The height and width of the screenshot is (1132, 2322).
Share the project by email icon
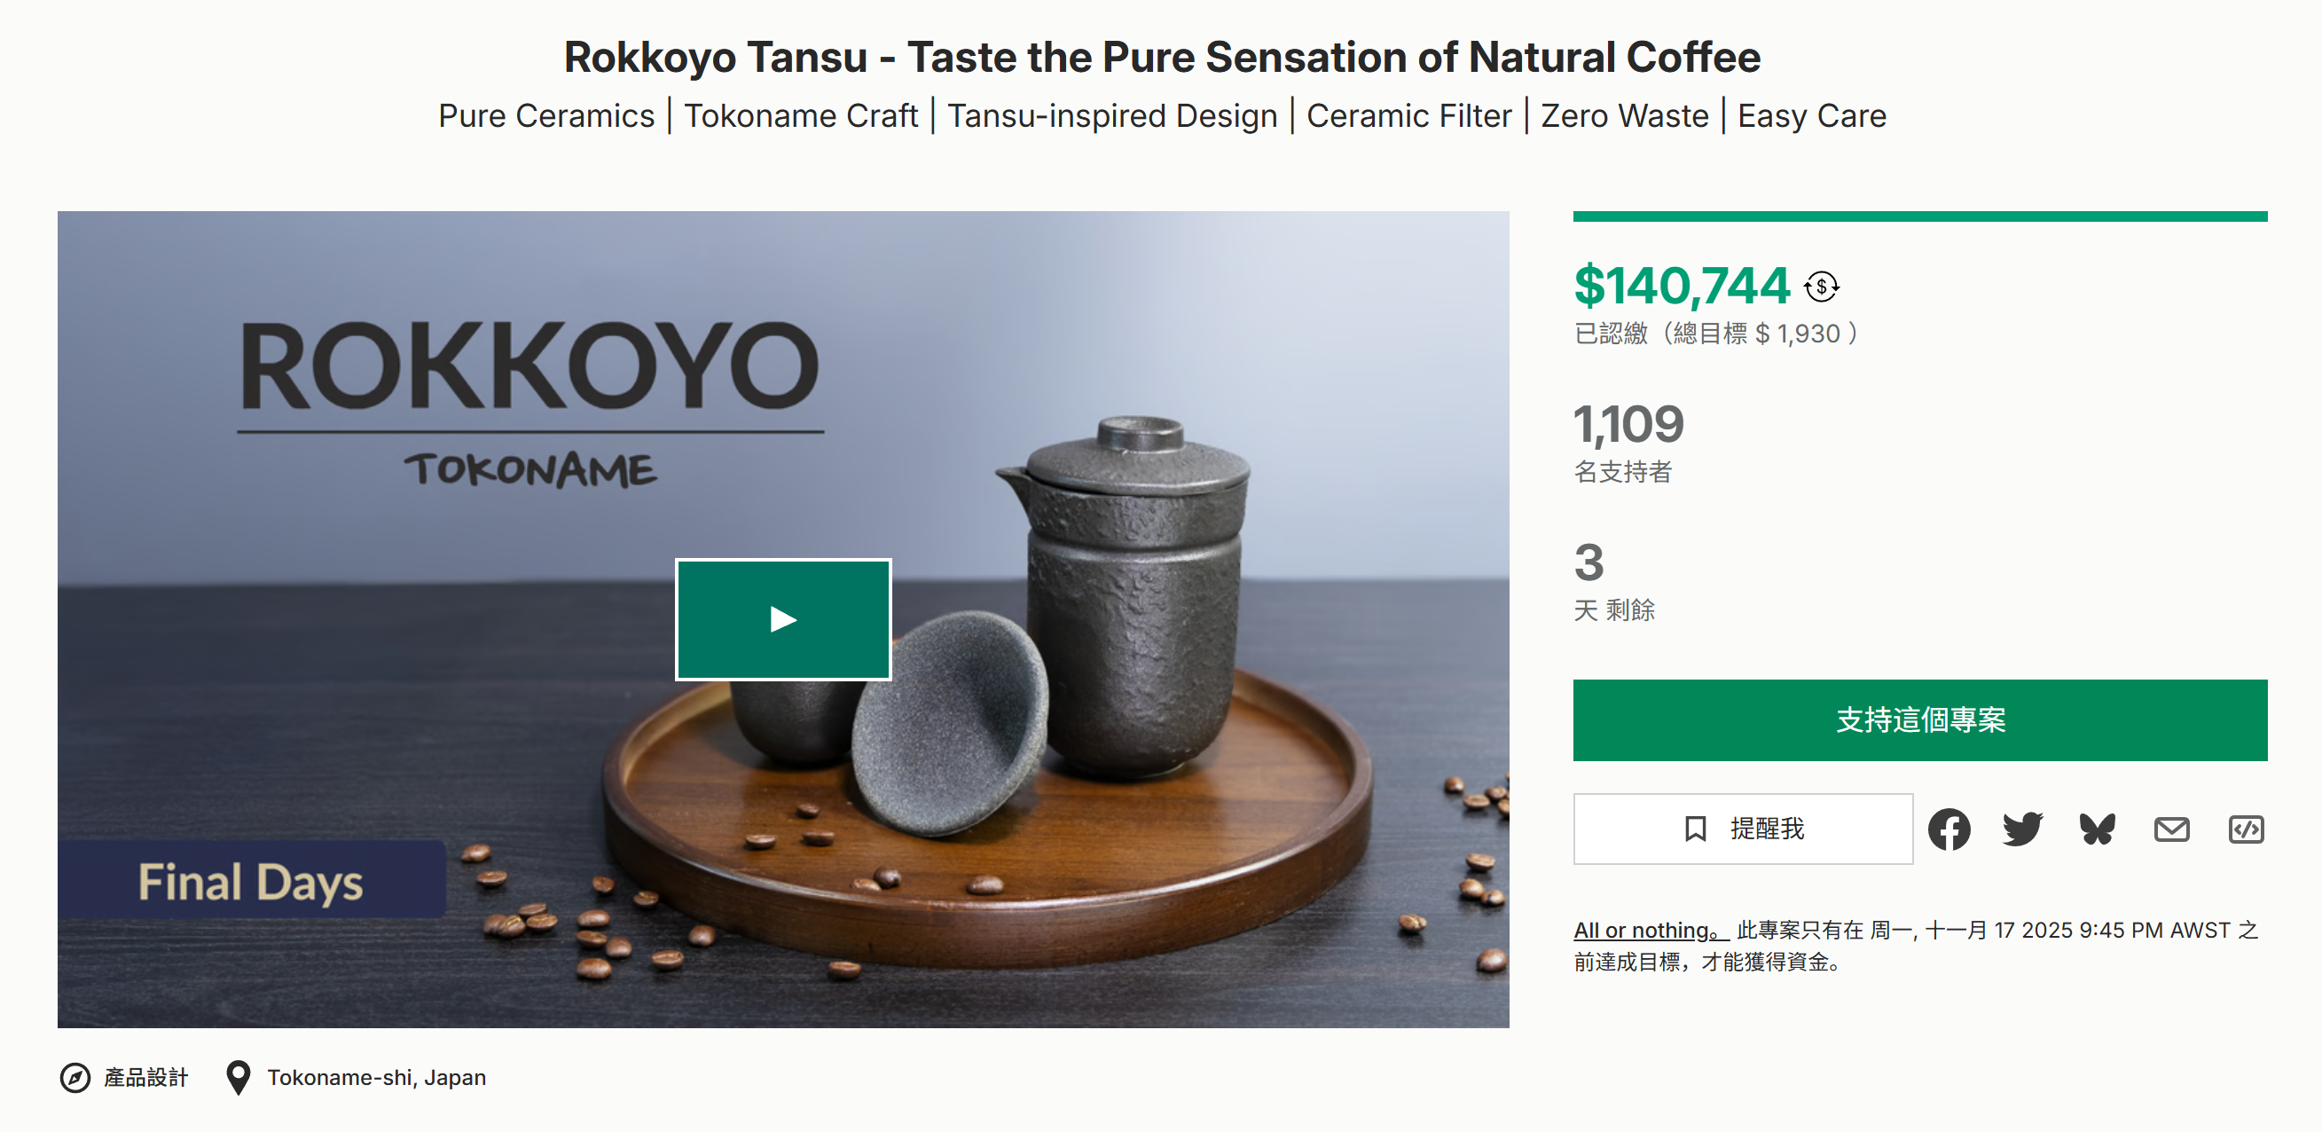tap(2171, 829)
